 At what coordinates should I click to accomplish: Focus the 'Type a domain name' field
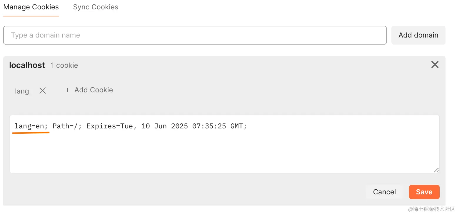click(195, 35)
